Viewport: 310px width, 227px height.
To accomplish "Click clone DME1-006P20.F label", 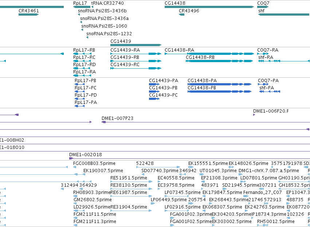I will [271, 111].
